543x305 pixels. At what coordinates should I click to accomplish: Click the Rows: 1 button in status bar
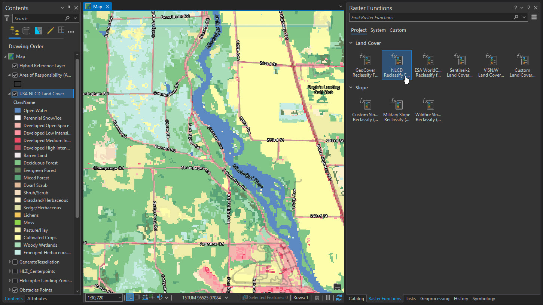click(x=301, y=297)
